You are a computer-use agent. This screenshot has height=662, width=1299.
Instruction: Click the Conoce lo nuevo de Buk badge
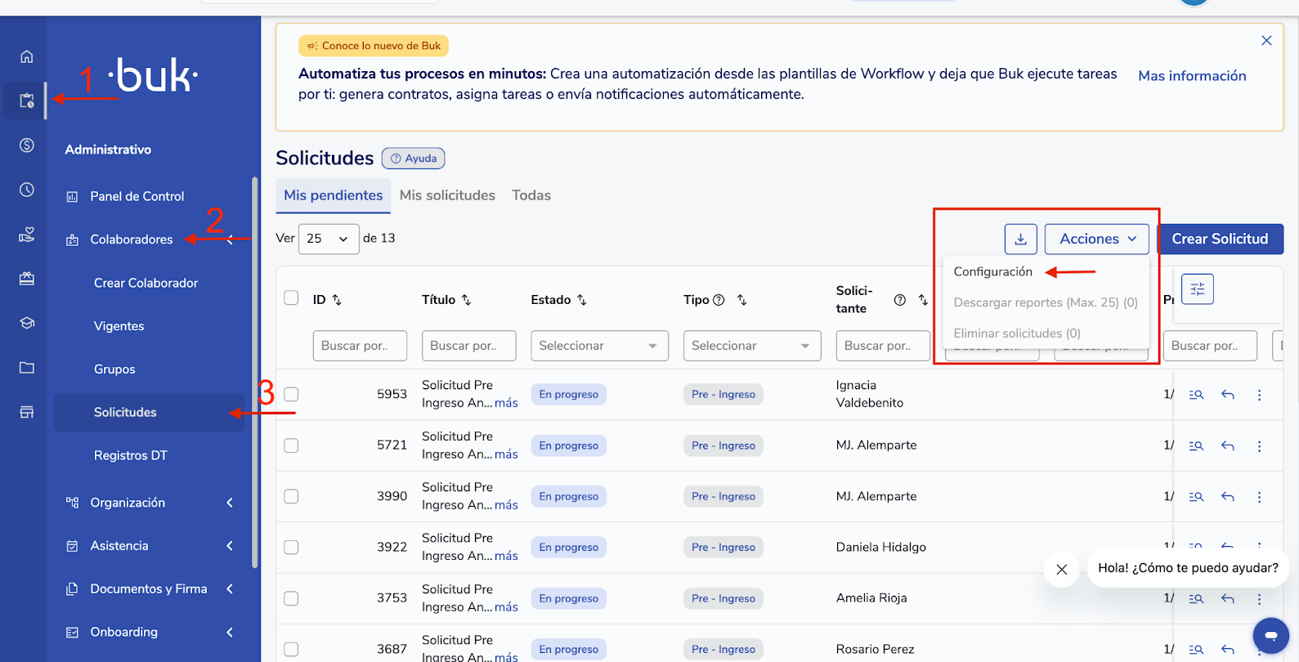(374, 46)
